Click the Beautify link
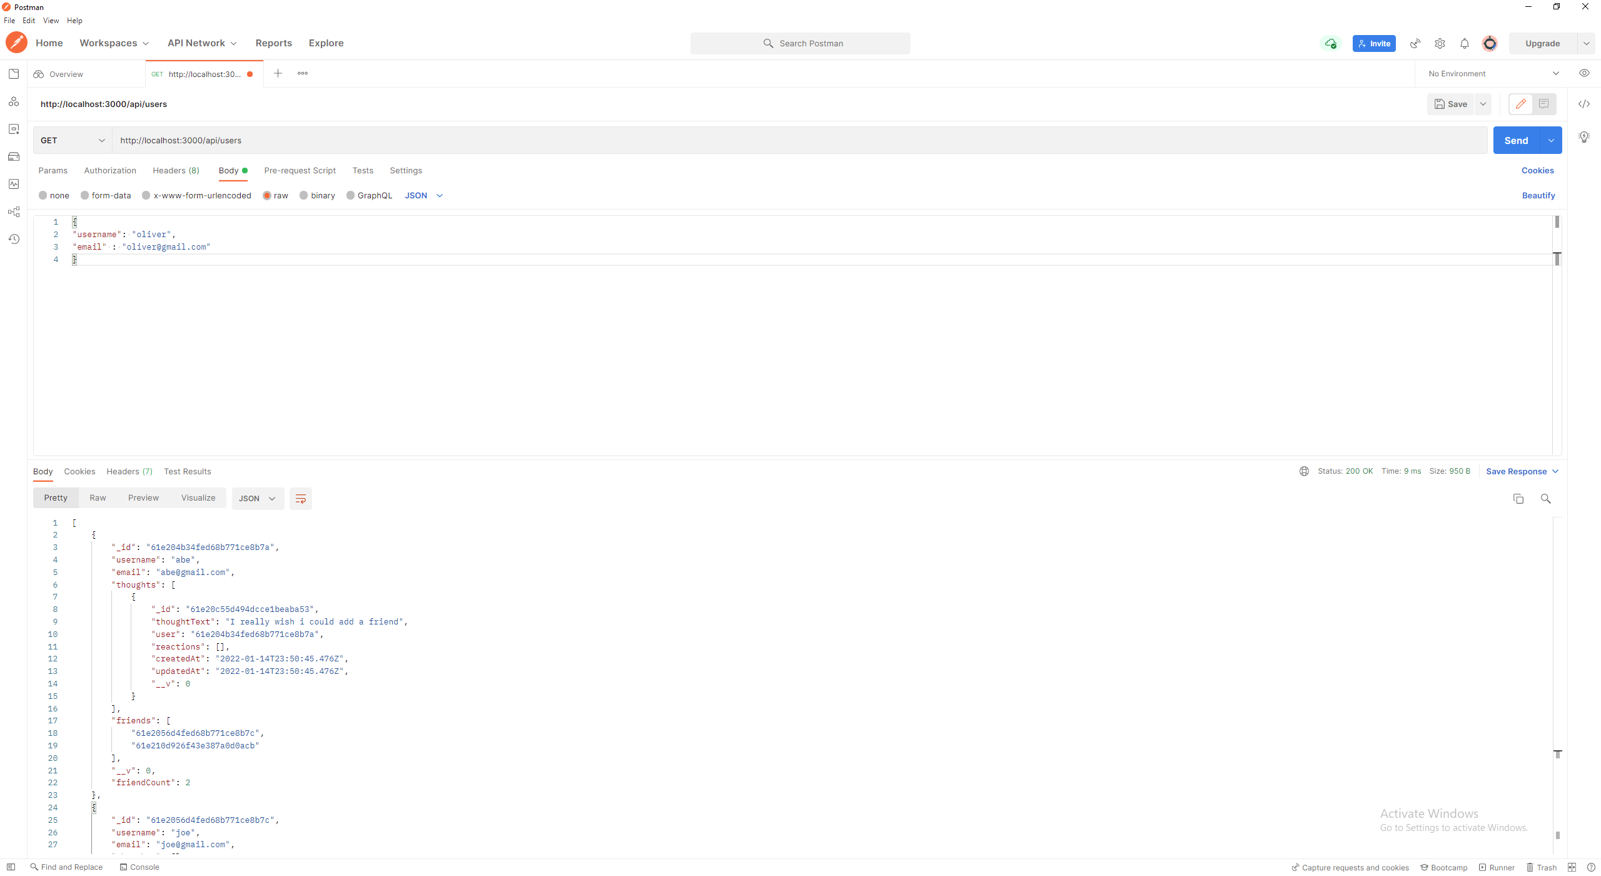The width and height of the screenshot is (1601, 876). 1538,195
